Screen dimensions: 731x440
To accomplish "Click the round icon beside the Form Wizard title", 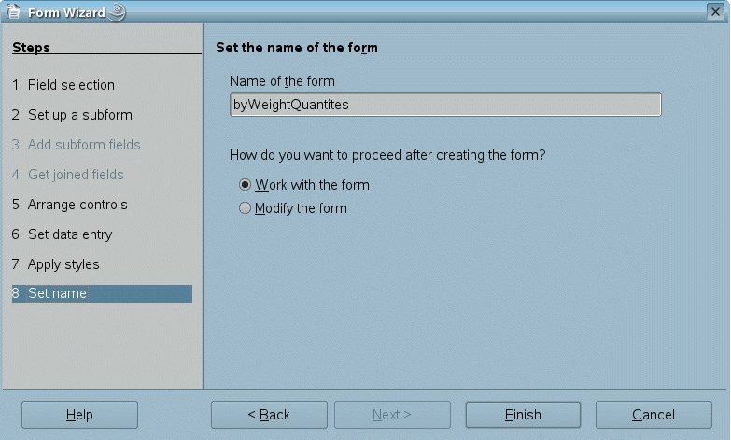I will (118, 12).
